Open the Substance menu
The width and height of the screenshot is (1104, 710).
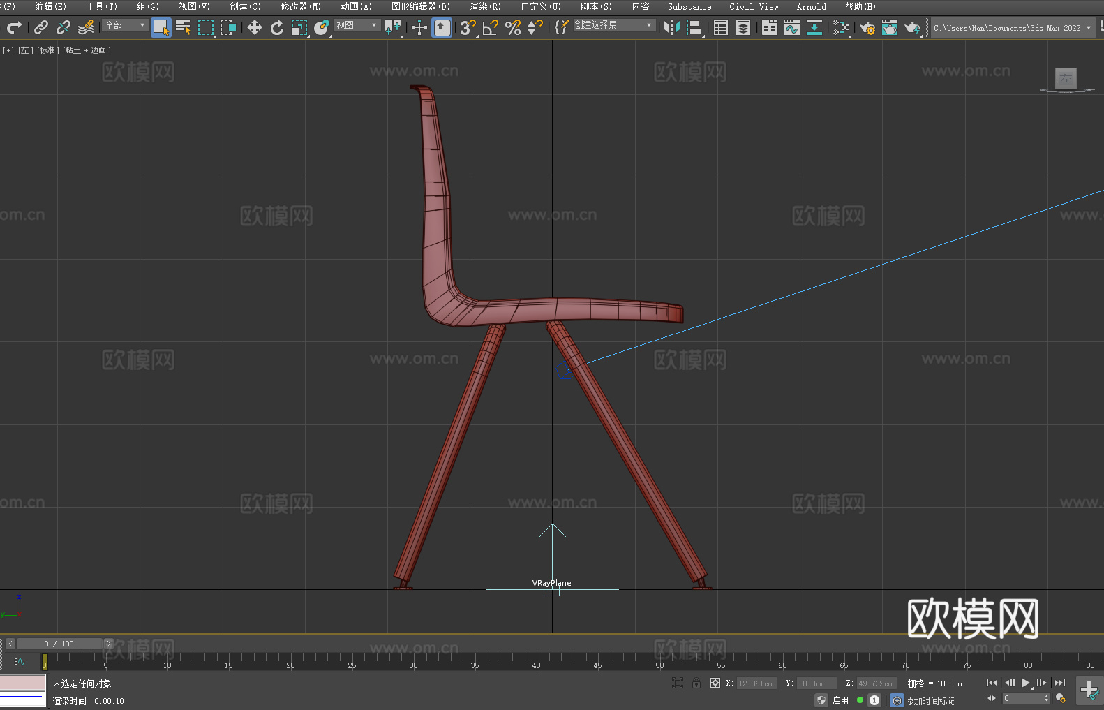point(689,6)
